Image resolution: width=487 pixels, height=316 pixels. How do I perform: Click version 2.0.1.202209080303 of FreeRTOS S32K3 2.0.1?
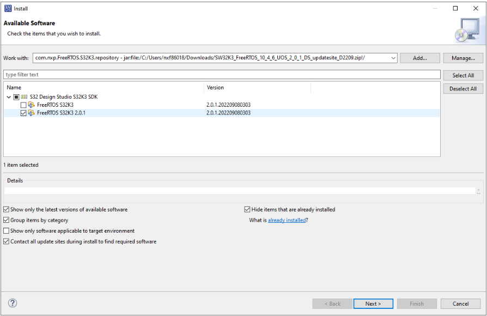pos(228,113)
